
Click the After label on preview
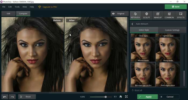pos(72,20)
